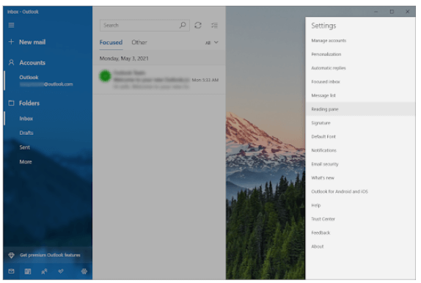The height and width of the screenshot is (283, 421).
Task: Click the folder icon beside Folders
Action: [x=11, y=103]
